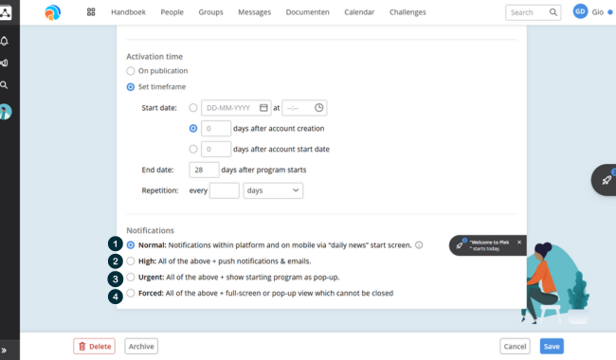Viewport: 616px width, 360px height.
Task: Open Messages
Action: 255,12
